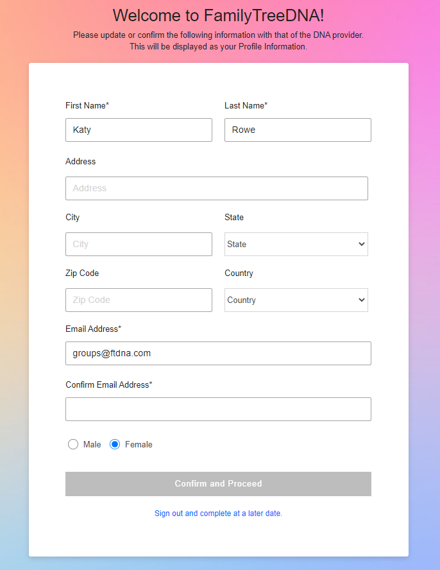Open the Country dropdown list
The height and width of the screenshot is (570, 440).
point(296,300)
